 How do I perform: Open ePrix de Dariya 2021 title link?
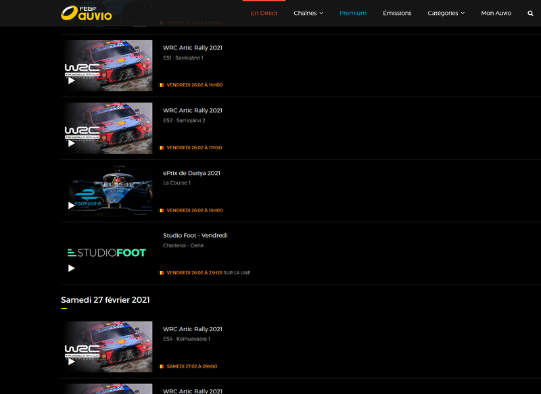tap(191, 173)
